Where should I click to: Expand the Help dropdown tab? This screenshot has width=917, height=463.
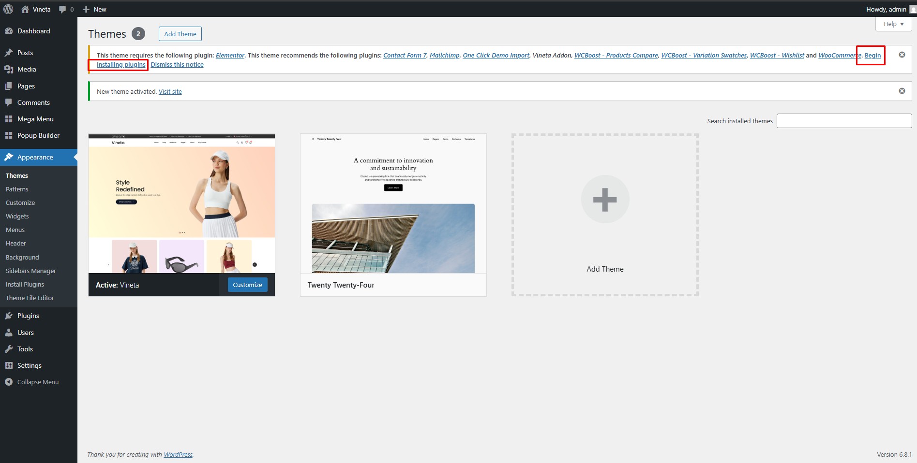point(893,24)
